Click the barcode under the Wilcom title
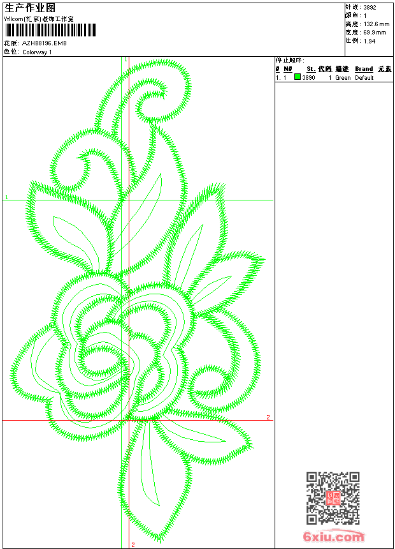The image size is (395, 549). 50,30
